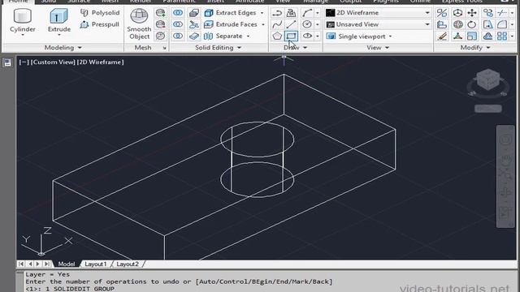Run the Separate command
This screenshot has width=520, height=292.
(x=223, y=36)
